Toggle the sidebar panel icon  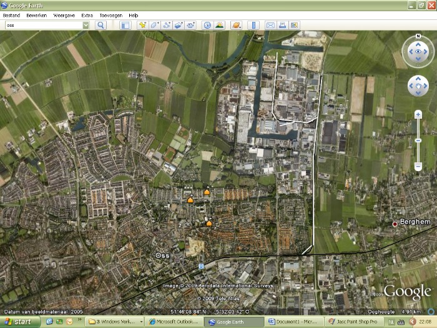(125, 25)
